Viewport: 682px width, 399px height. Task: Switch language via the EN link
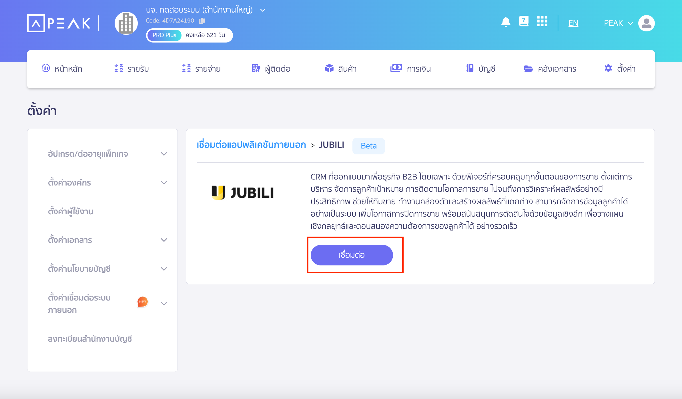click(x=573, y=23)
